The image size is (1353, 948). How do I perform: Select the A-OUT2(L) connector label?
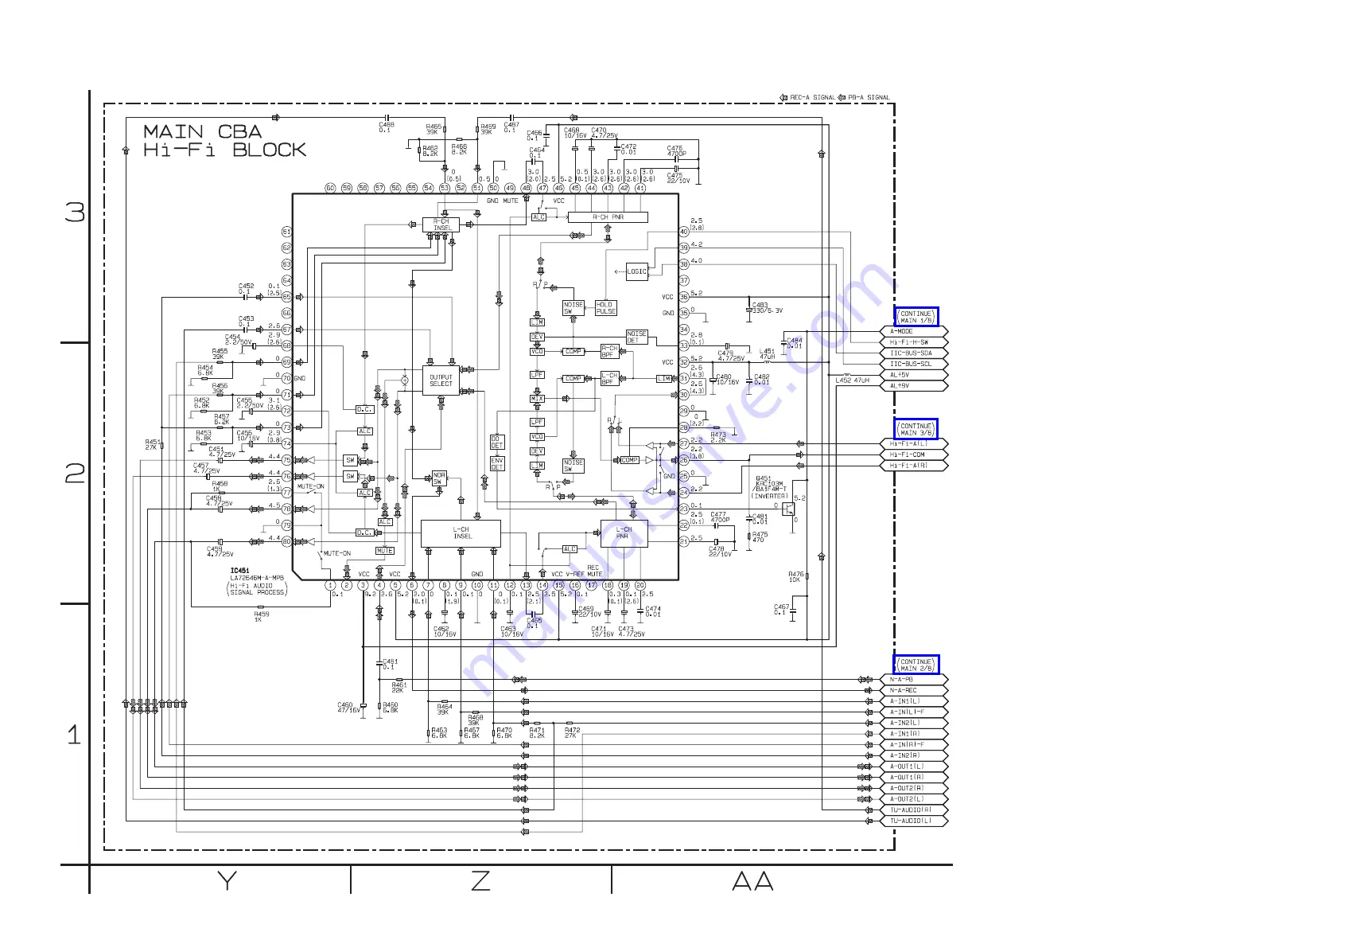pyautogui.click(x=914, y=799)
